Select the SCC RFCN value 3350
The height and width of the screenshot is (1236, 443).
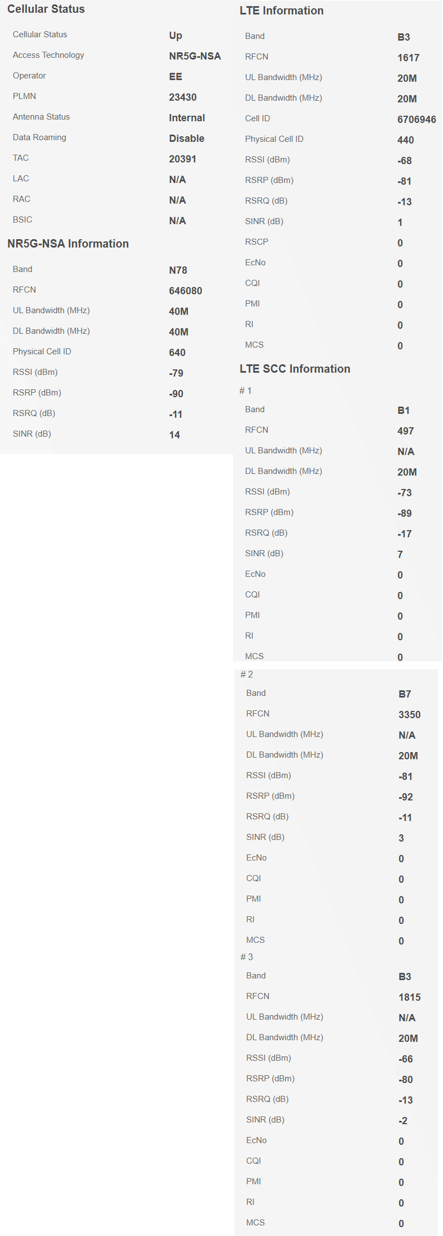410,715
